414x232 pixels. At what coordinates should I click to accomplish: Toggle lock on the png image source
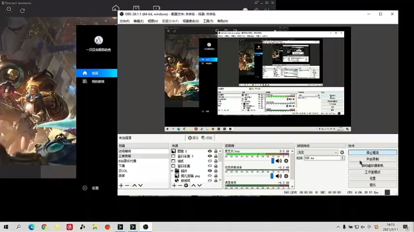click(x=215, y=176)
